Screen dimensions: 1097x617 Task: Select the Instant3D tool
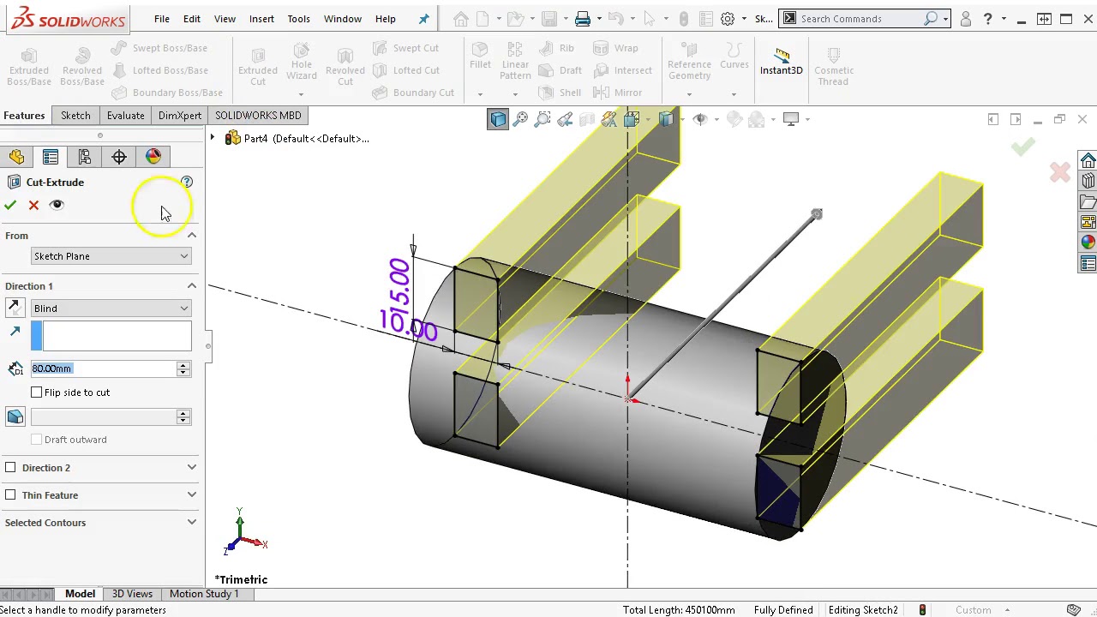click(781, 62)
